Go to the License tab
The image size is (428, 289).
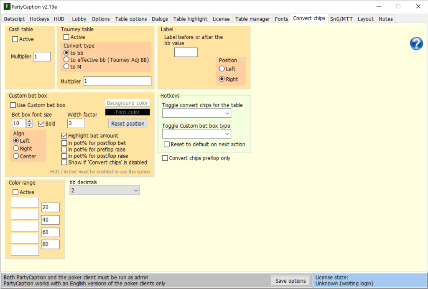coord(221,19)
